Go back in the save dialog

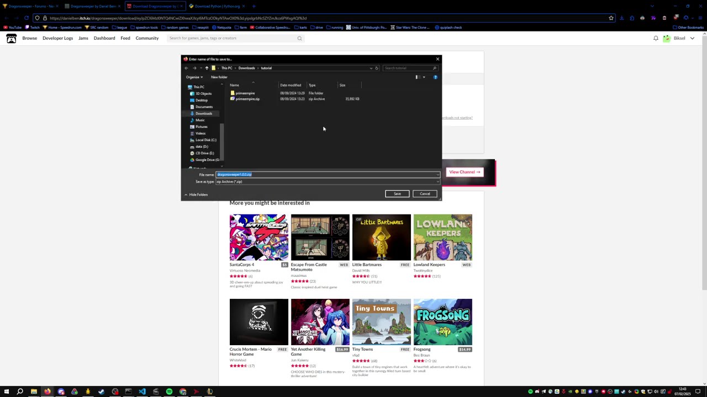186,68
